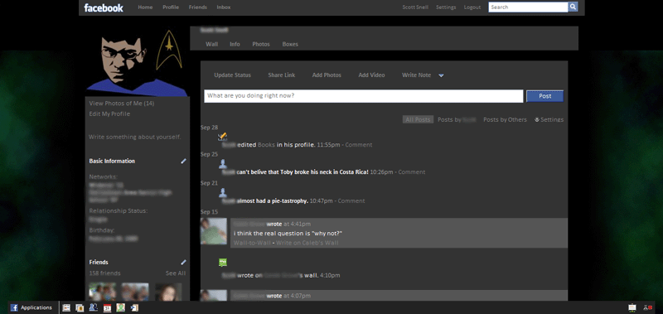Switch to the Info tab

tap(235, 44)
